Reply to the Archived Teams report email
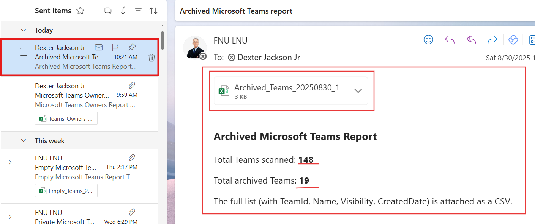535x224 pixels. click(x=450, y=40)
